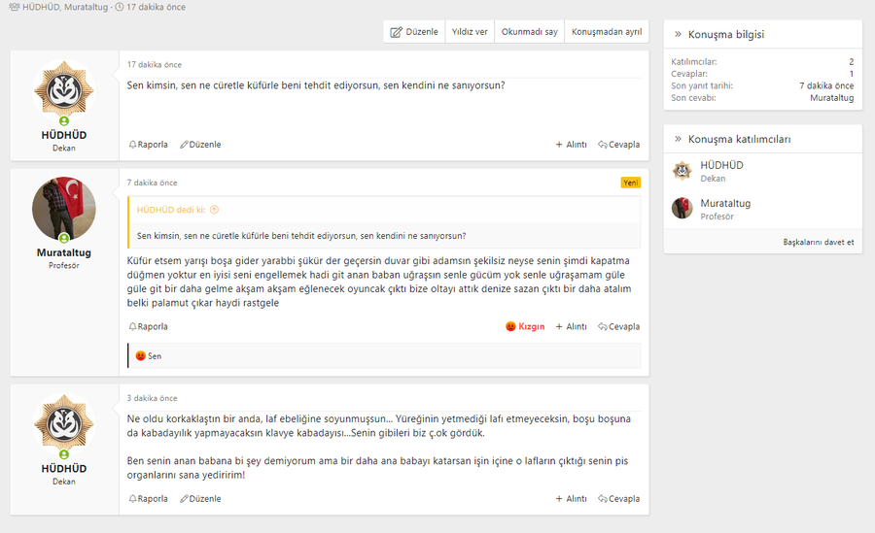This screenshot has width=875, height=533.
Task: Mark the conversation unread with Okunmadı say
Action: tap(530, 32)
